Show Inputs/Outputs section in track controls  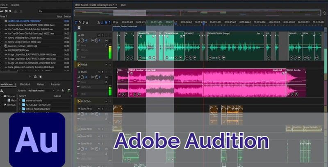[76, 23]
